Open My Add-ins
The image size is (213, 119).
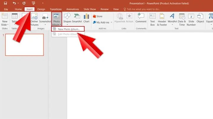coord(101,22)
